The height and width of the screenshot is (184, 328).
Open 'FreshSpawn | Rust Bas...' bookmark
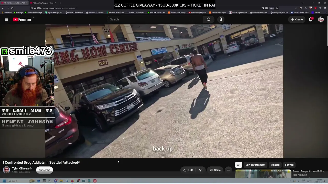point(280,13)
